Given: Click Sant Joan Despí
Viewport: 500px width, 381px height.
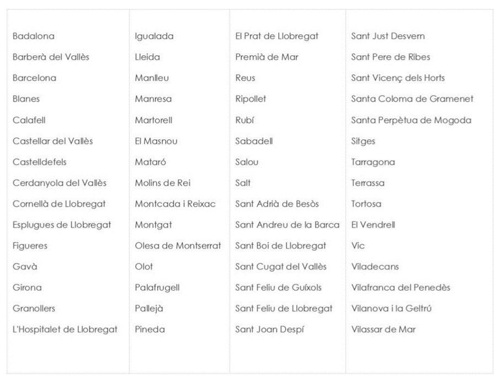Looking at the screenshot, I should point(270,330).
